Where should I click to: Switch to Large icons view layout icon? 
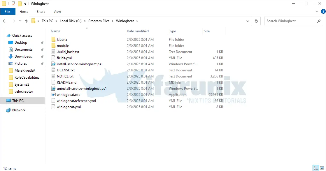pos(322,168)
